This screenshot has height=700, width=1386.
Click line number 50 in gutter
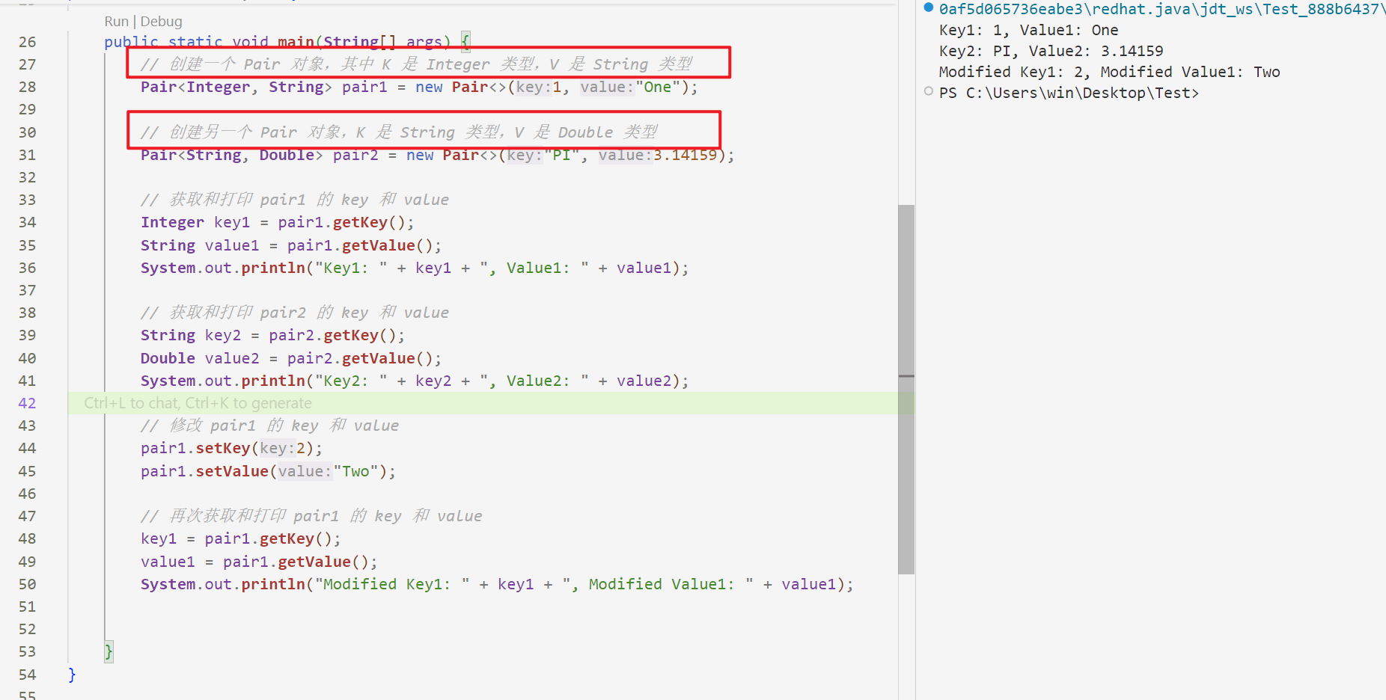(x=27, y=585)
